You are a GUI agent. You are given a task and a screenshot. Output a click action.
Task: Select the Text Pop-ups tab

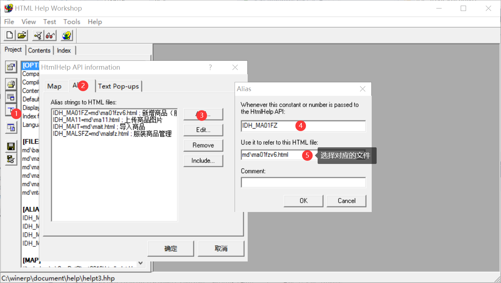point(119,86)
